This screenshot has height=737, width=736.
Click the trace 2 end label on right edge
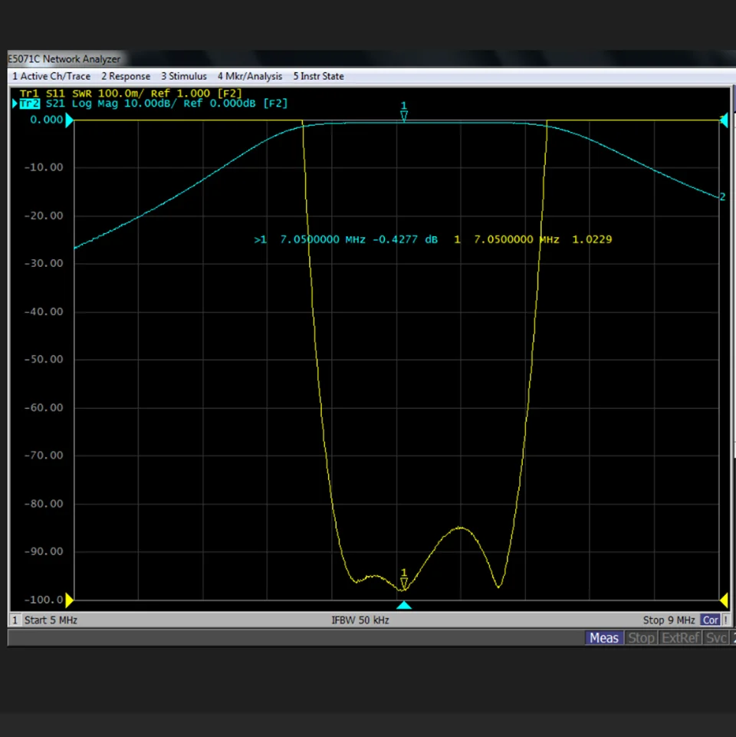tap(723, 196)
